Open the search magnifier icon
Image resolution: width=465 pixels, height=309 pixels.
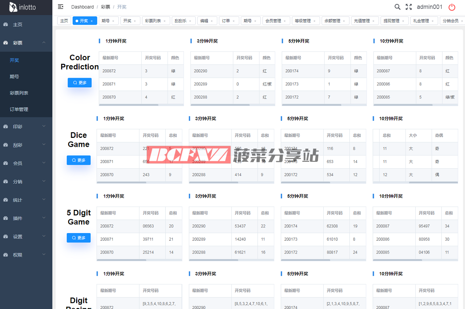click(x=397, y=7)
